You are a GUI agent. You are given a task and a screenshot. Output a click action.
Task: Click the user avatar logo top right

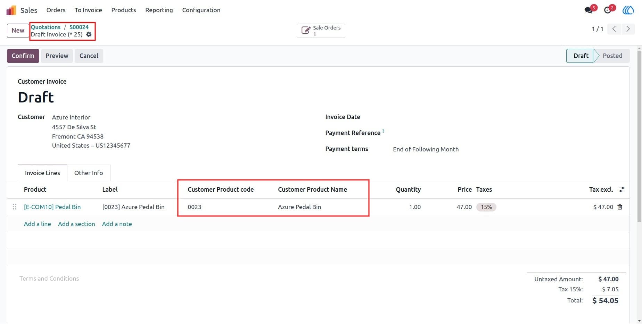tap(628, 10)
